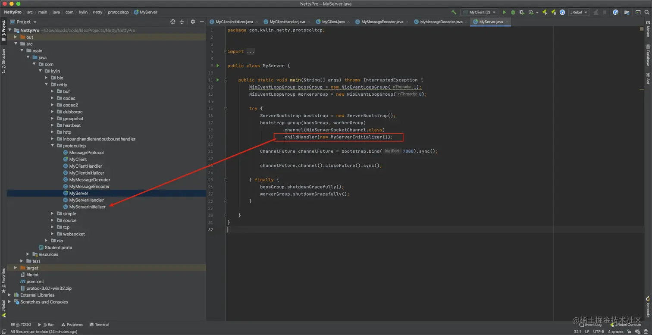This screenshot has height=335, width=652.
Task: Click the run gutter icon beside class MyServer
Action: (x=218, y=66)
